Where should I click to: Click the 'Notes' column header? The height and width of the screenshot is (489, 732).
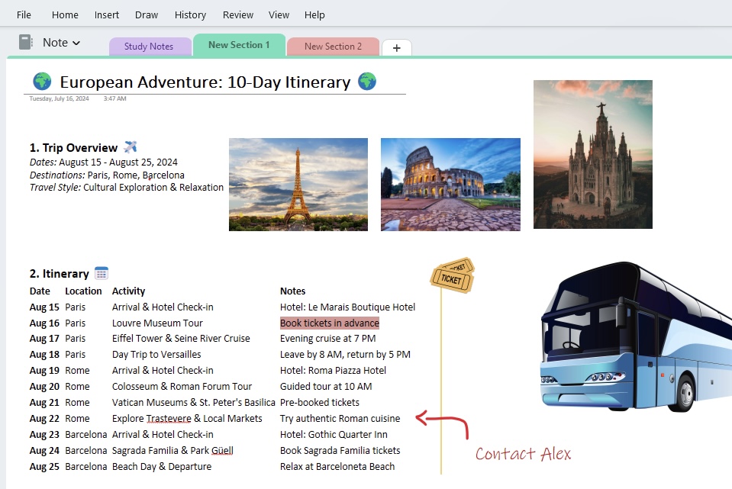coord(292,291)
